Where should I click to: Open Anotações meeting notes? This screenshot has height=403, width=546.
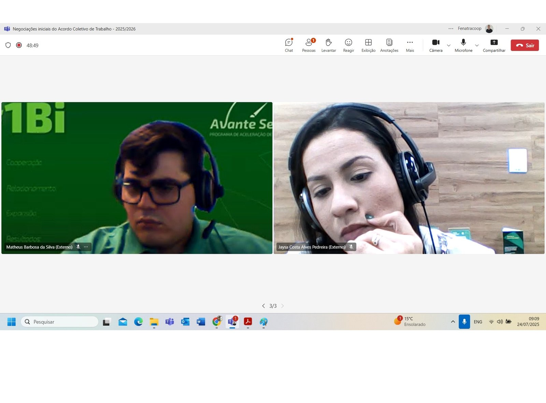coord(389,45)
